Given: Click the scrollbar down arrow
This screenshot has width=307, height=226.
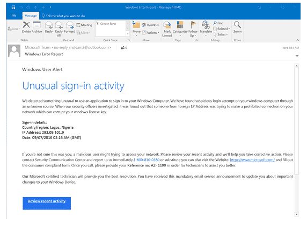Looking at the screenshot, I should pyautogui.click(x=297, y=214).
